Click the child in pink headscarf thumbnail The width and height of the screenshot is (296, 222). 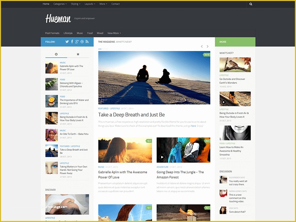coord(51,135)
